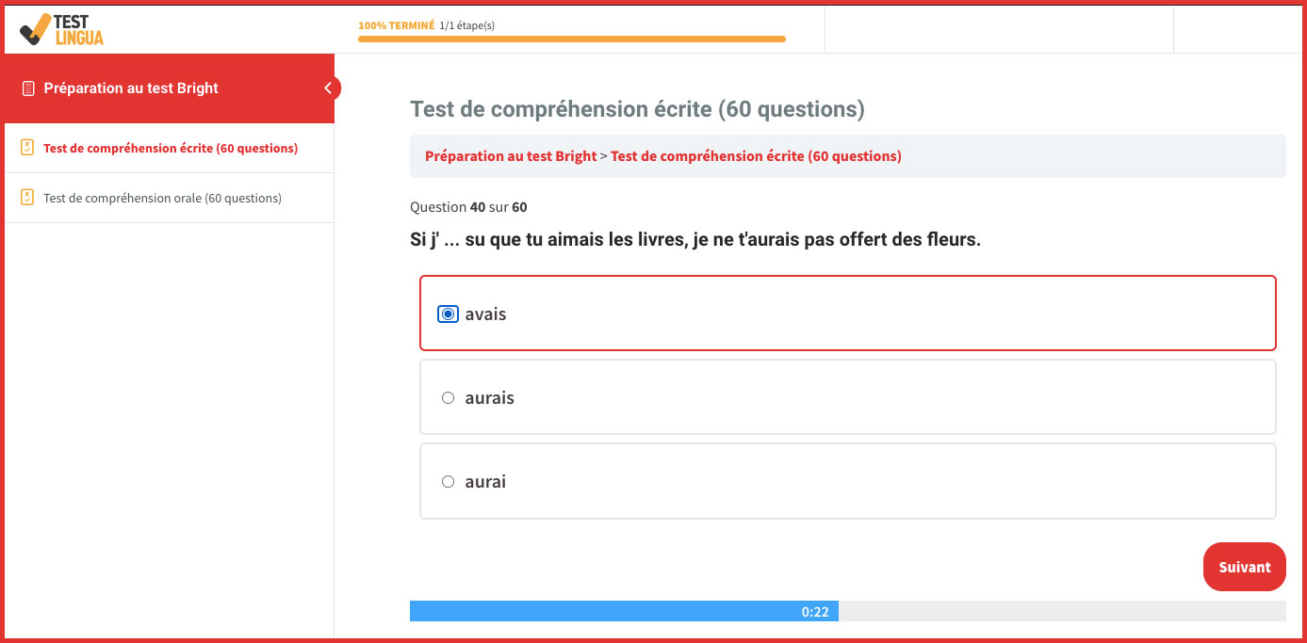Open Test de compréhension orale in sidebar
This screenshot has height=643, width=1307.
click(x=162, y=198)
